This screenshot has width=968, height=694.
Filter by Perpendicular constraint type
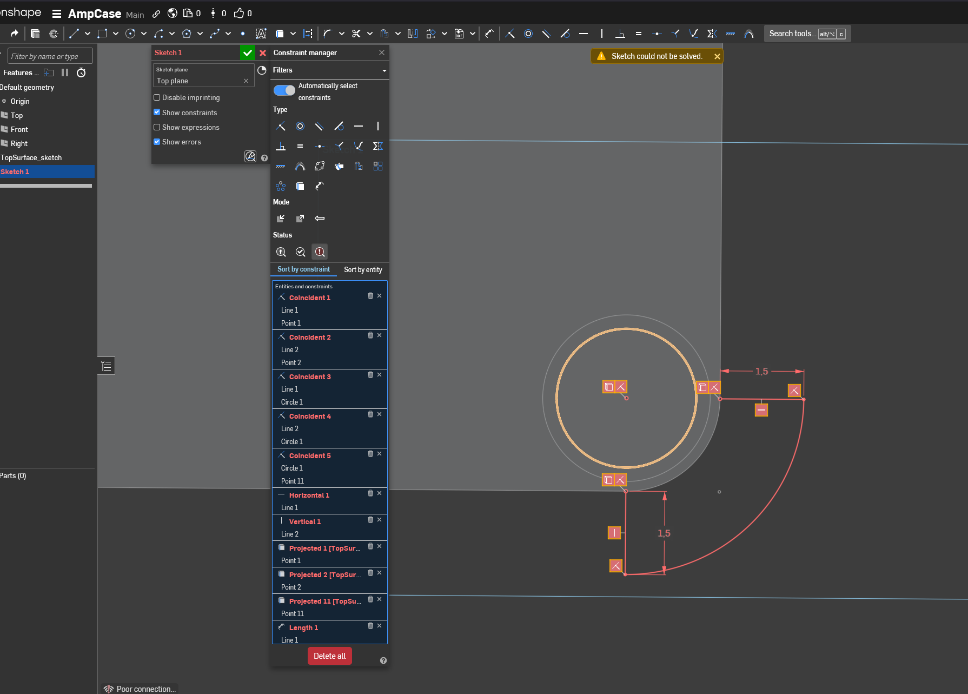pos(281,146)
